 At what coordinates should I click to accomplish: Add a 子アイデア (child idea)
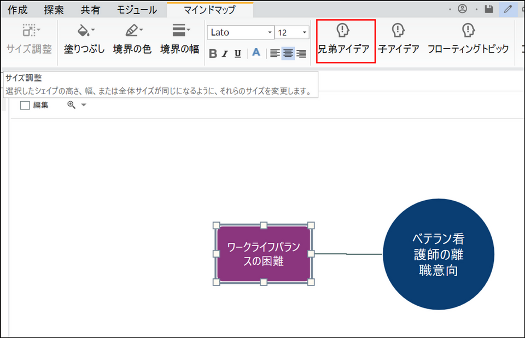[398, 40]
